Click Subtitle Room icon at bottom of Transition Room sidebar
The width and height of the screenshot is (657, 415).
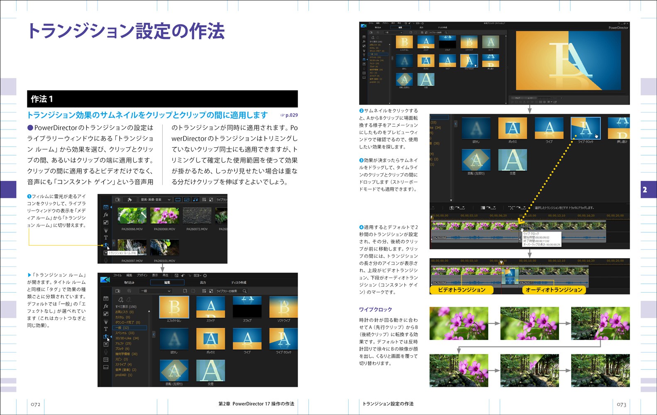[x=106, y=367]
